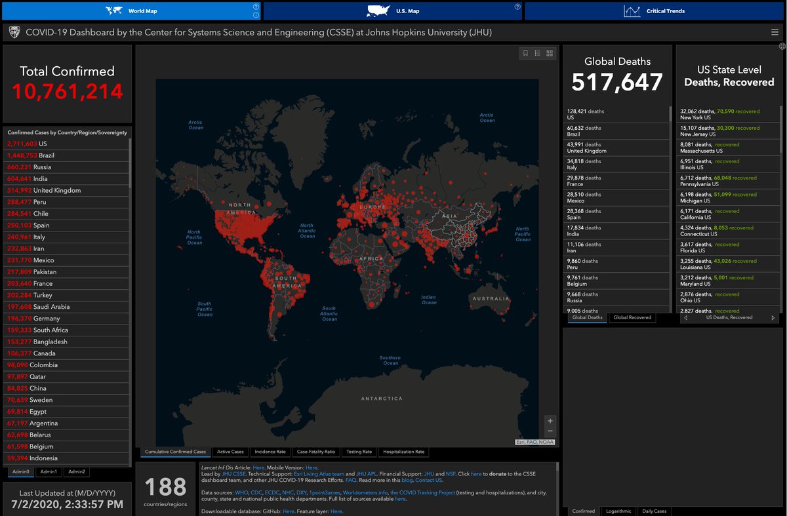
Task: Zoom in on the map with plus
Action: pos(550,421)
